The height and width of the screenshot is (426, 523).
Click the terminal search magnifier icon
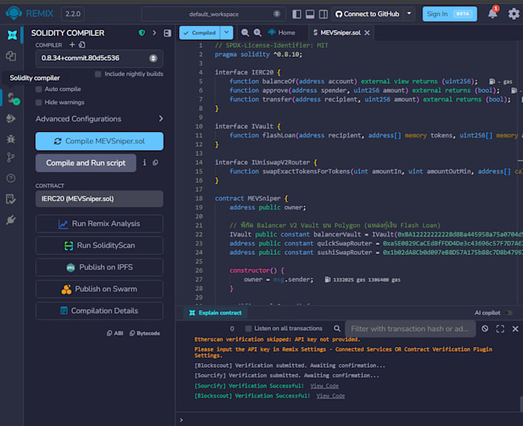pos(337,329)
